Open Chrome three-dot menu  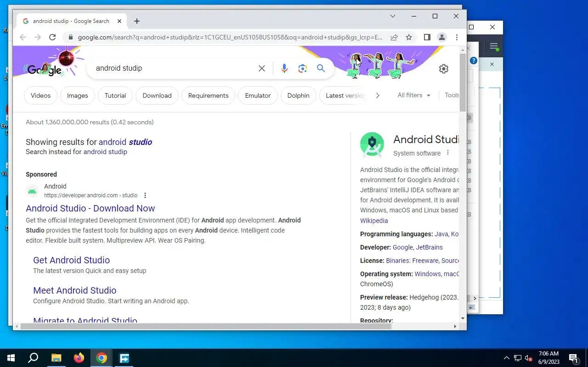(x=457, y=37)
